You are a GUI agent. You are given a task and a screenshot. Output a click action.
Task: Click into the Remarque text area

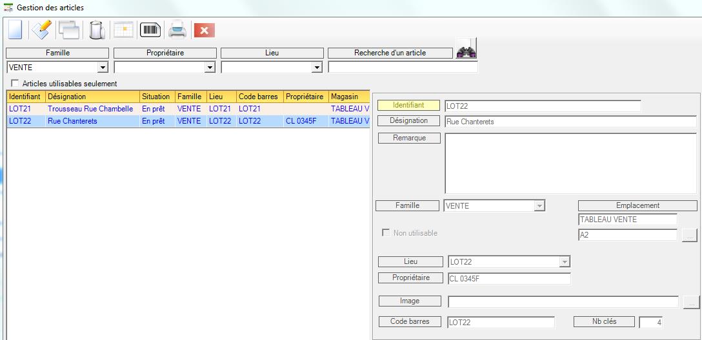571,163
